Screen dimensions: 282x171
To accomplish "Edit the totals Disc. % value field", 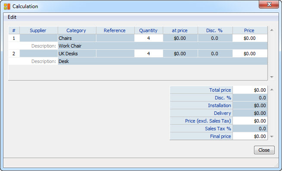I will point(250,98).
